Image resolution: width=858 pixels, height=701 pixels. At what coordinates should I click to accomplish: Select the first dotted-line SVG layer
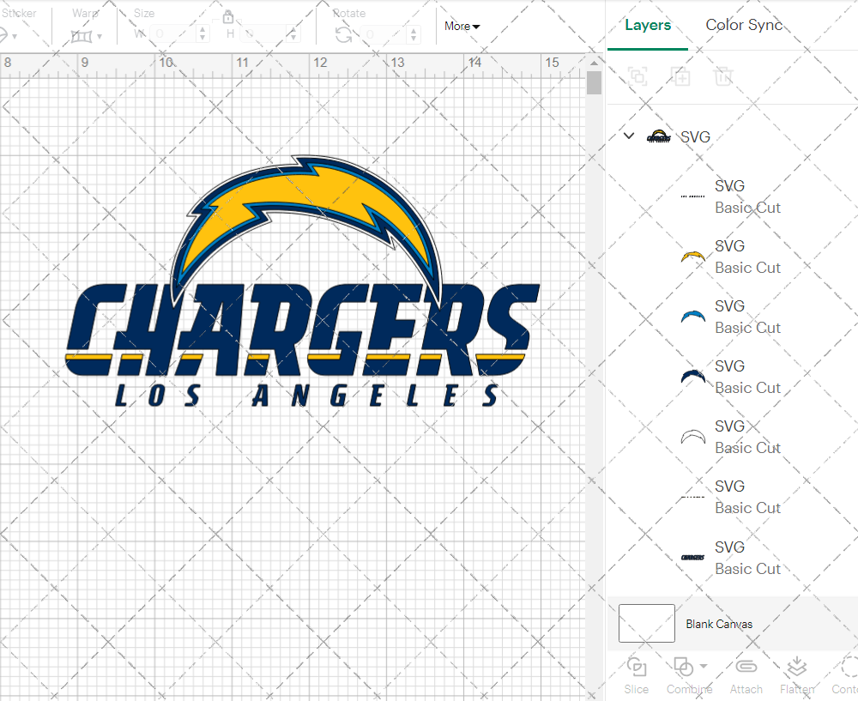(732, 196)
